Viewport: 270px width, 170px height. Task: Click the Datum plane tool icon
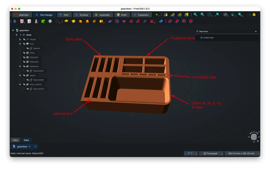[x=57, y=21]
